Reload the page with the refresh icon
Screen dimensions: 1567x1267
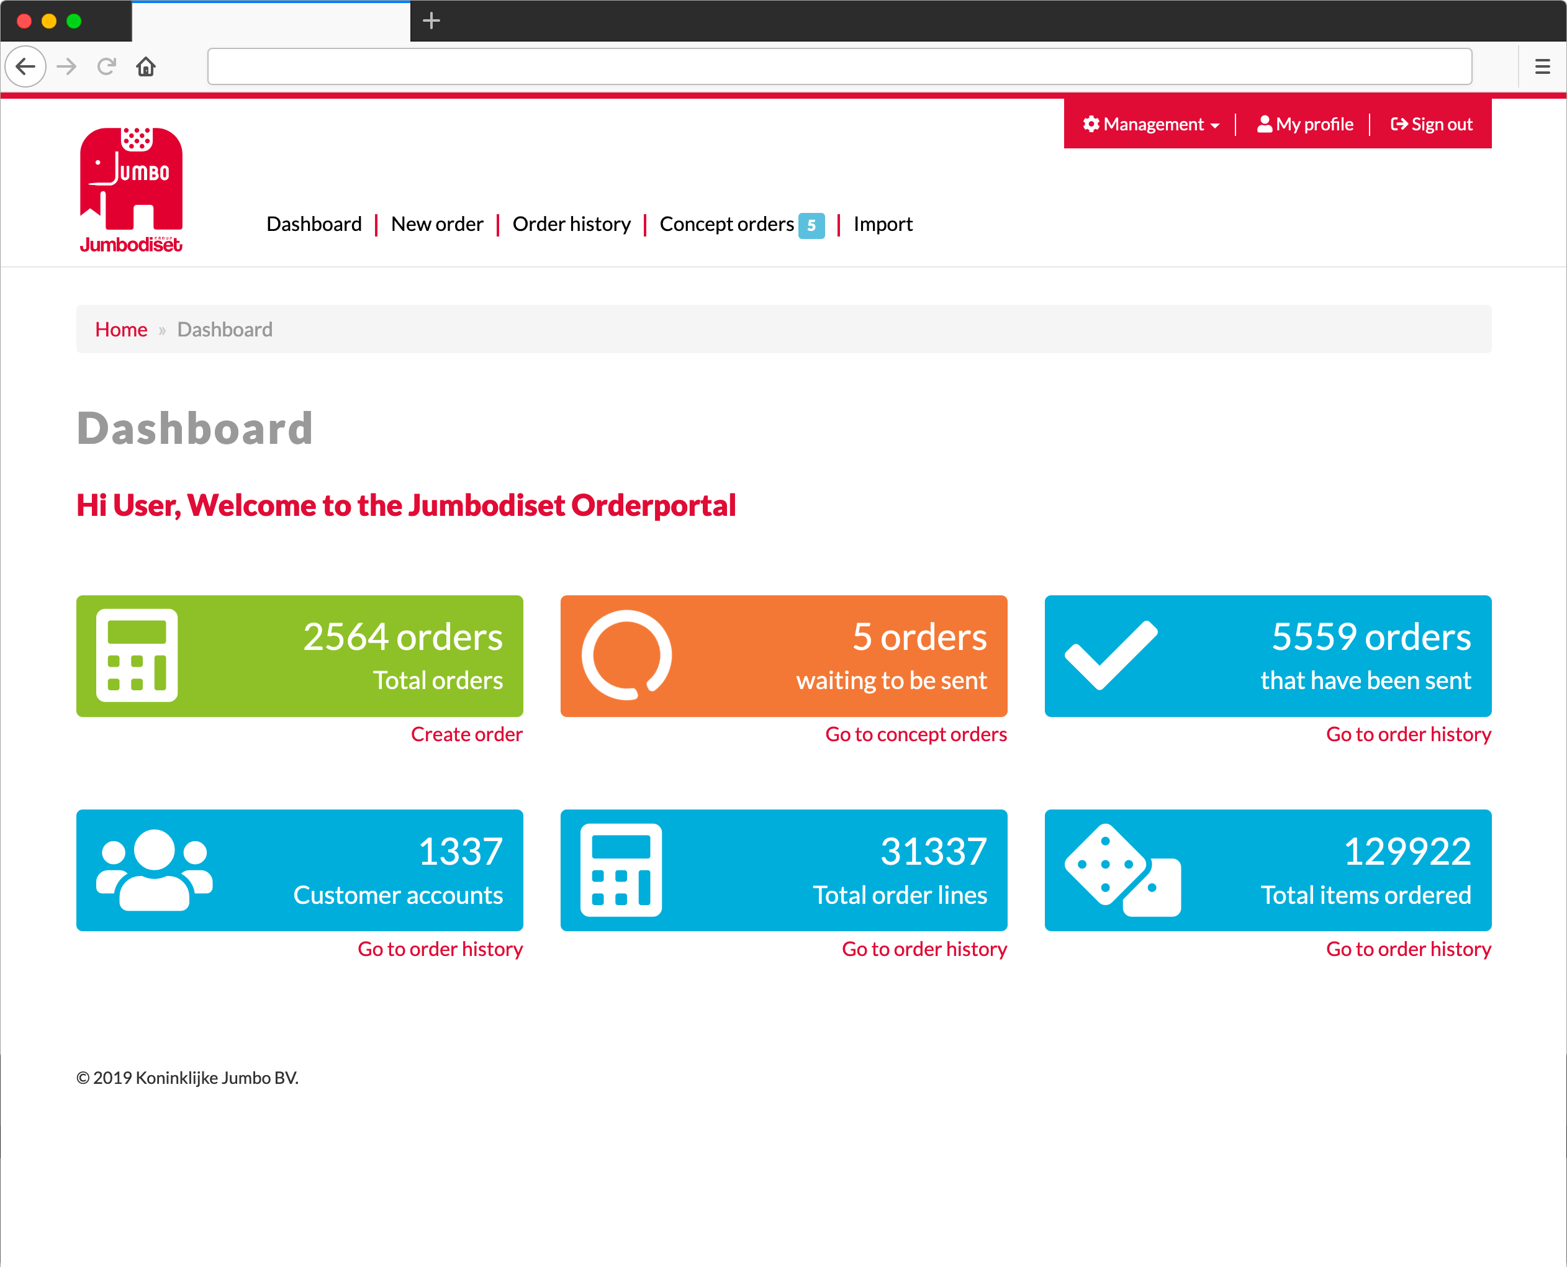coord(107,67)
